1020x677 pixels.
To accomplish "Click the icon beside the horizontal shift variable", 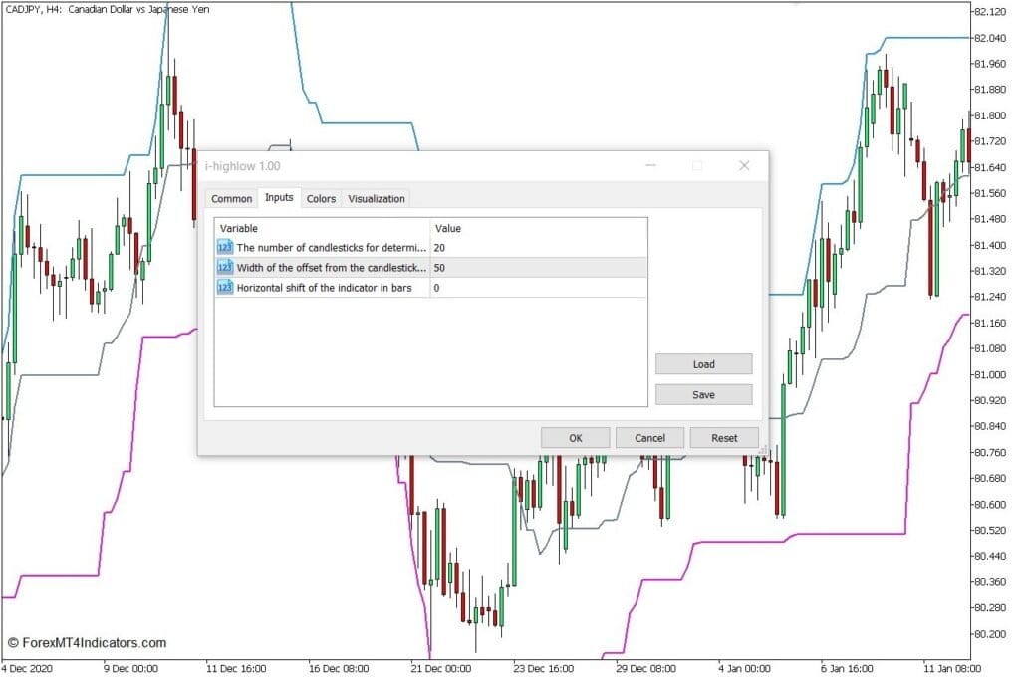I will 225,288.
